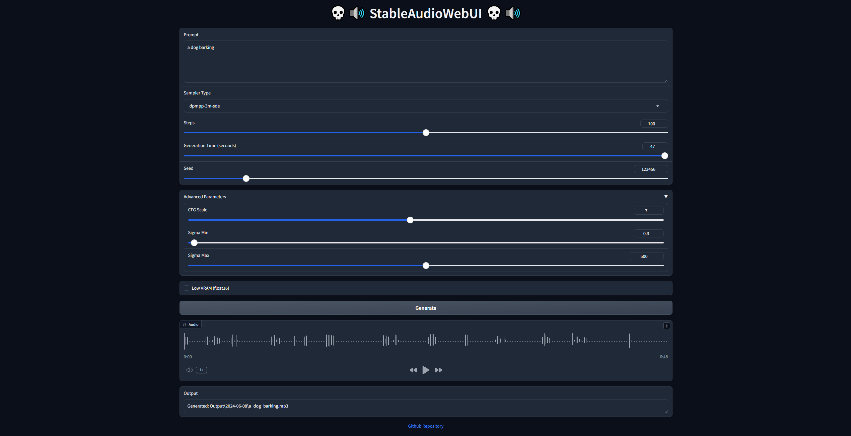Viewport: 851px width, 436px height.
Task: Play the generated audio
Action: (426, 370)
